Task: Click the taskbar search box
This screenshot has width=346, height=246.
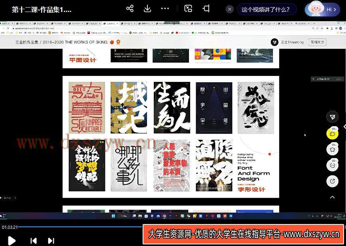Action: (x=123, y=216)
